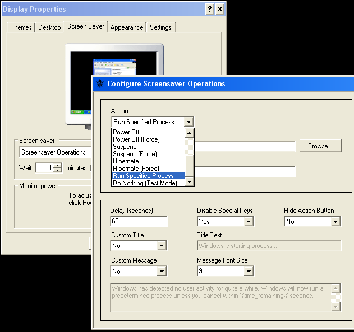Viewport: 354px width, 332px height.
Task: Open the Settings tab in Display Properties
Action: (x=161, y=27)
